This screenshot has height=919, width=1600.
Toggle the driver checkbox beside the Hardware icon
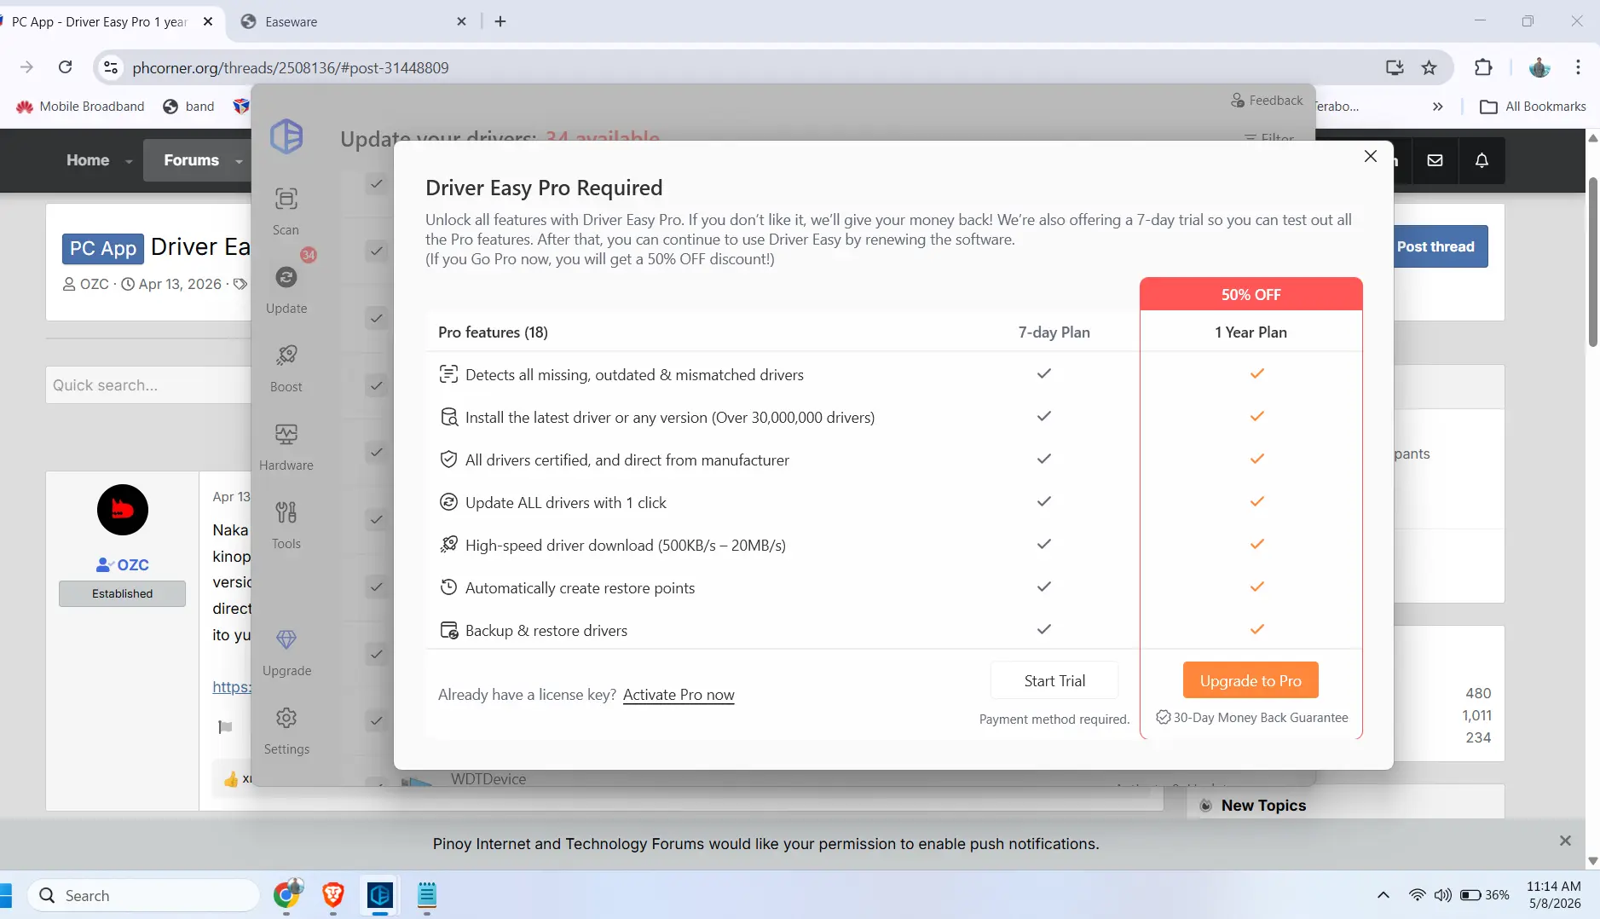[376, 453]
